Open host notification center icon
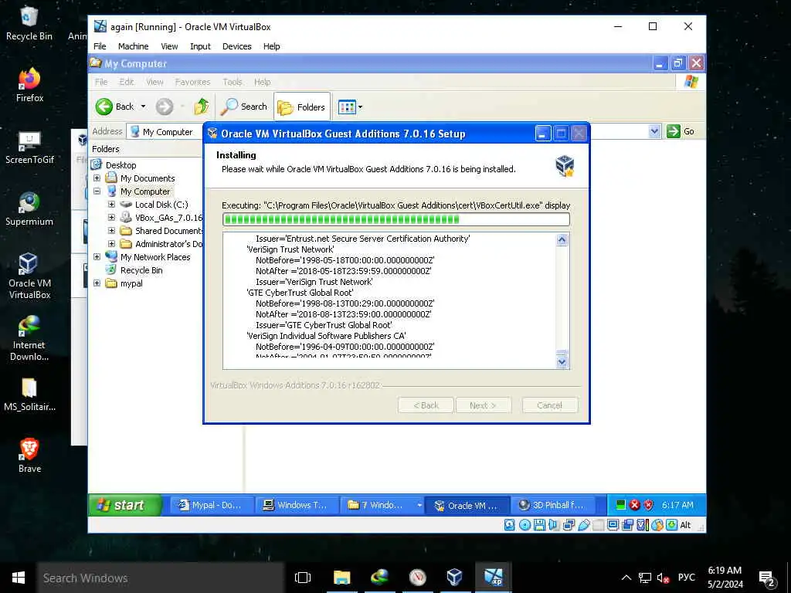 pyautogui.click(x=767, y=578)
